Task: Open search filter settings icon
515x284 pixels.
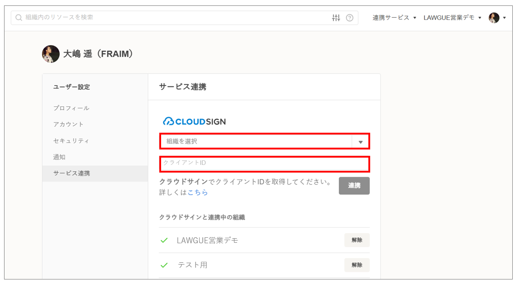Action: coord(336,18)
